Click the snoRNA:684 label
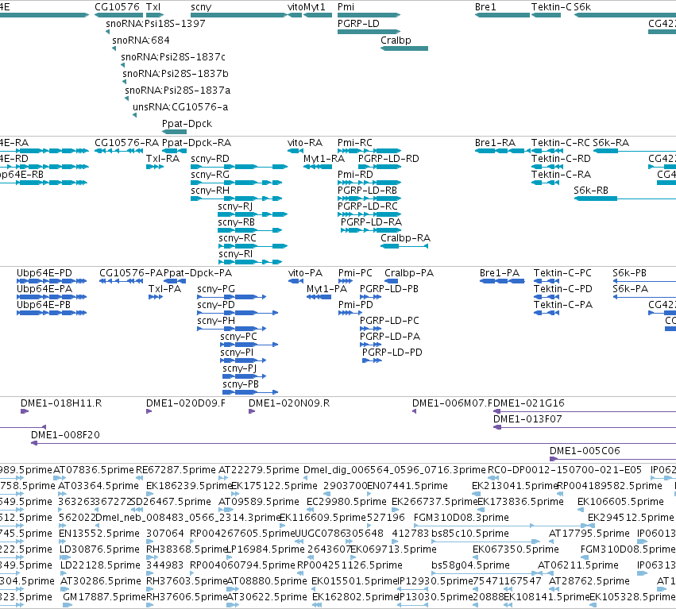 pyautogui.click(x=141, y=40)
